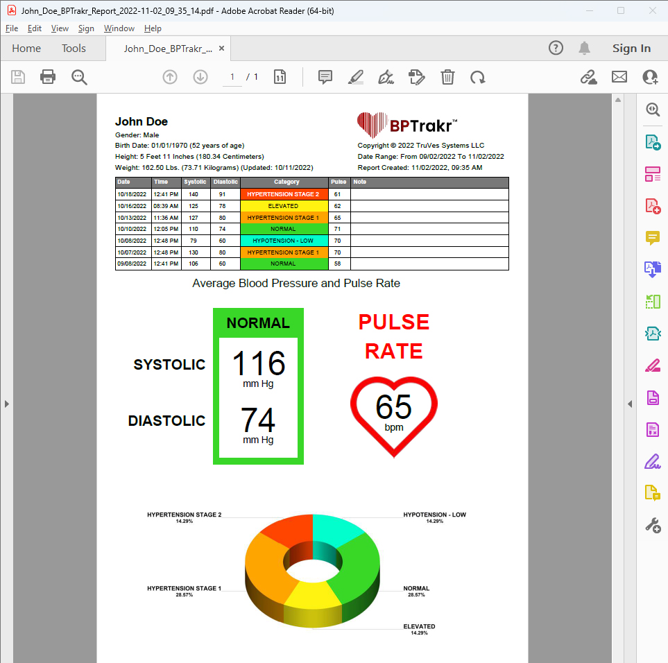This screenshot has height=663, width=668.
Task: Open Fill & Sign with the pen icon
Action: click(386, 77)
